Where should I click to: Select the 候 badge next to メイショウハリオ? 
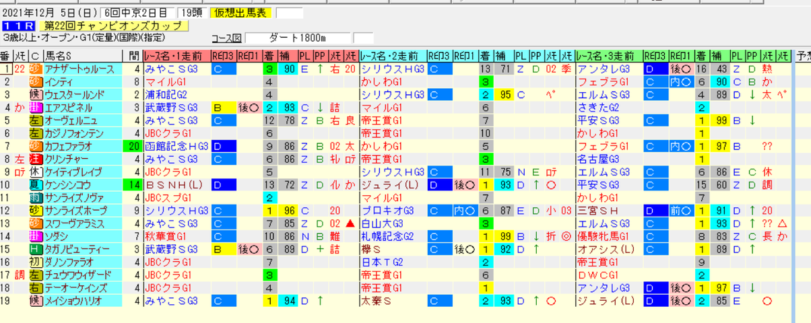tap(36, 299)
